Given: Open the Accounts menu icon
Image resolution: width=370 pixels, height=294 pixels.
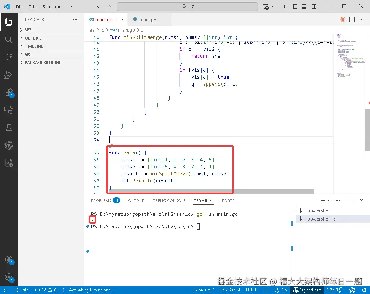Looking at the screenshot, I should tap(9, 260).
